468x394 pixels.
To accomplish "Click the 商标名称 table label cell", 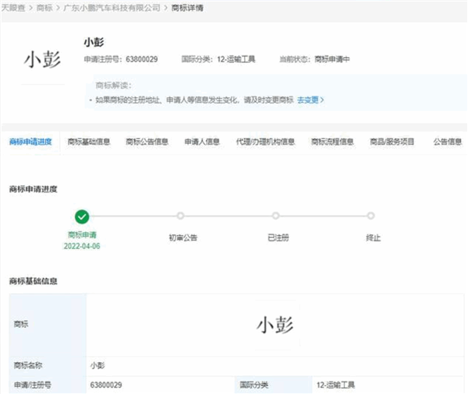I will (48, 366).
